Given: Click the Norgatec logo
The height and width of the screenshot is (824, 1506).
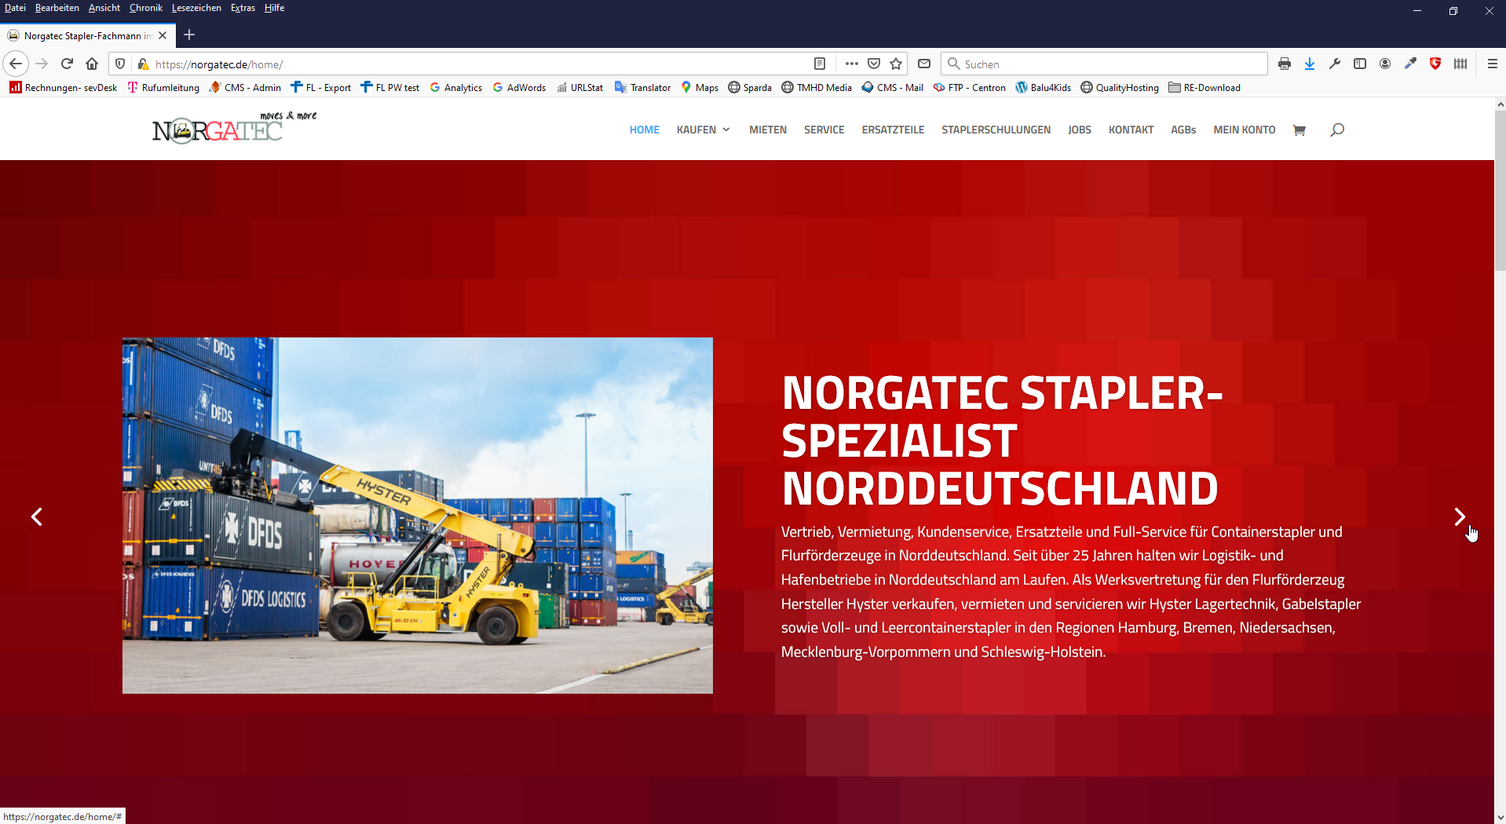Looking at the screenshot, I should click(234, 127).
